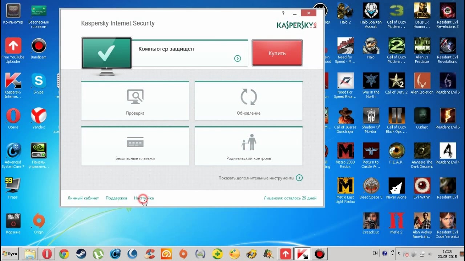The height and width of the screenshot is (261, 465).
Task: Open Evil Within desktop shortcut
Action: coord(422,188)
